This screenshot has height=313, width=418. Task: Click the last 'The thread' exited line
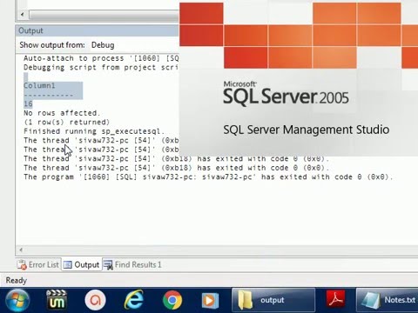click(x=177, y=168)
